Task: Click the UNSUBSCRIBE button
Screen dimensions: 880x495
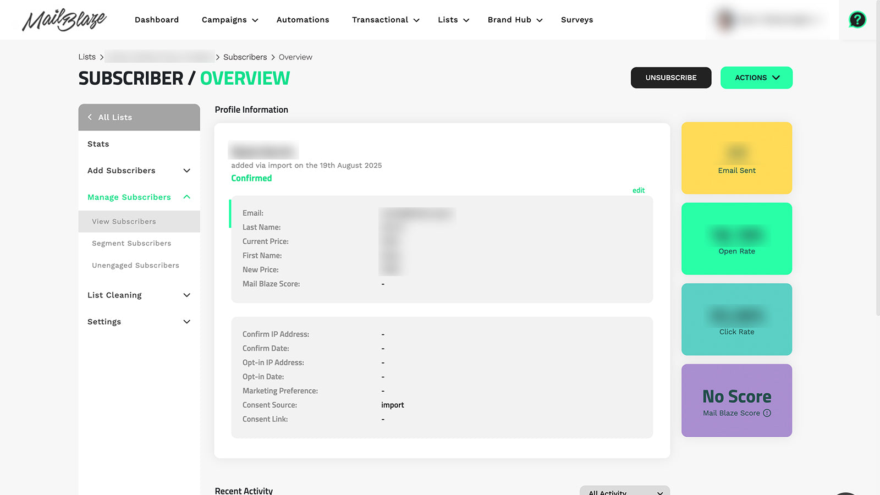Action: pos(670,78)
